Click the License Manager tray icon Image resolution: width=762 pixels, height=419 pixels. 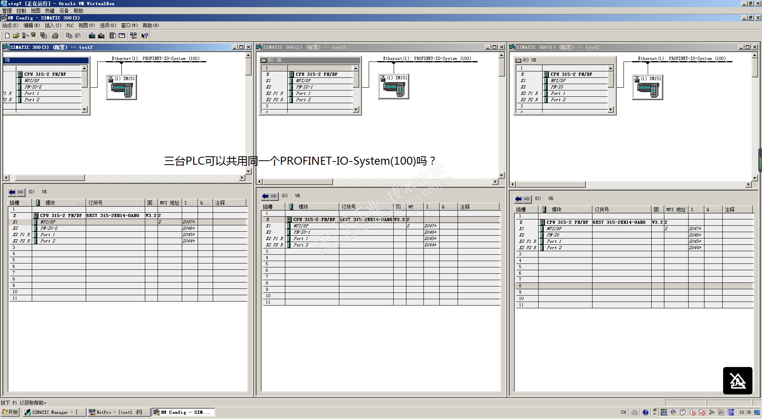[664, 412]
